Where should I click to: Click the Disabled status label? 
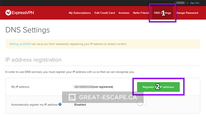point(80,105)
